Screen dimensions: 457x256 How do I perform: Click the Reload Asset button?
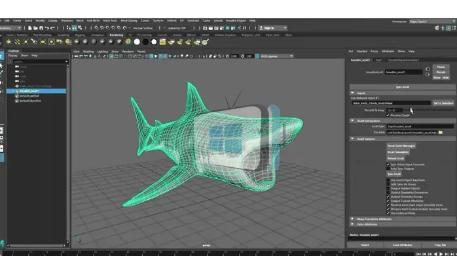coord(395,158)
